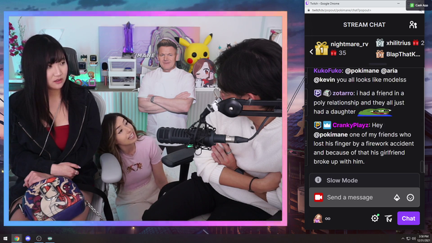Open the taskbar clock and date

[x=424, y=238]
